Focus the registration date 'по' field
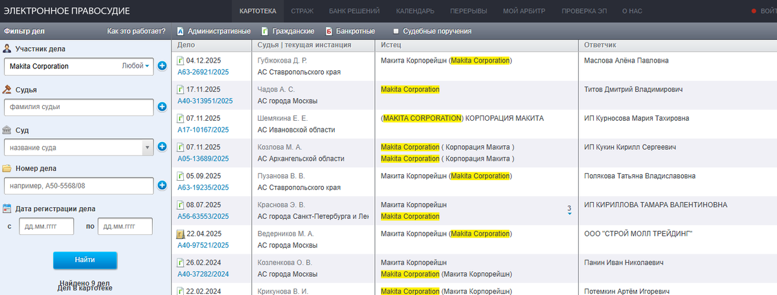This screenshot has width=777, height=295. [x=125, y=227]
